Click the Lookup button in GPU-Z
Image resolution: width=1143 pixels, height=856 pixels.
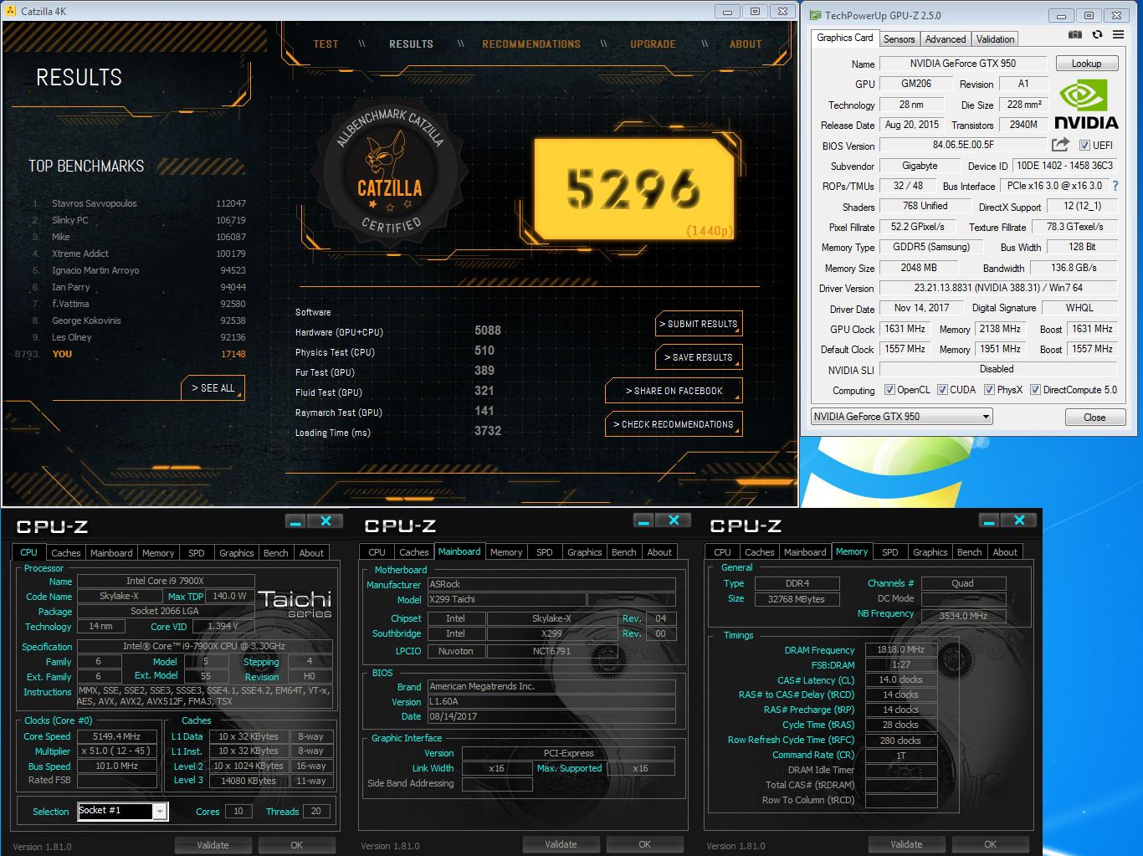point(1086,64)
